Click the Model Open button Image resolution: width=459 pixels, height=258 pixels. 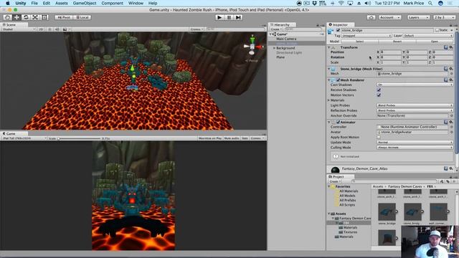(435, 42)
